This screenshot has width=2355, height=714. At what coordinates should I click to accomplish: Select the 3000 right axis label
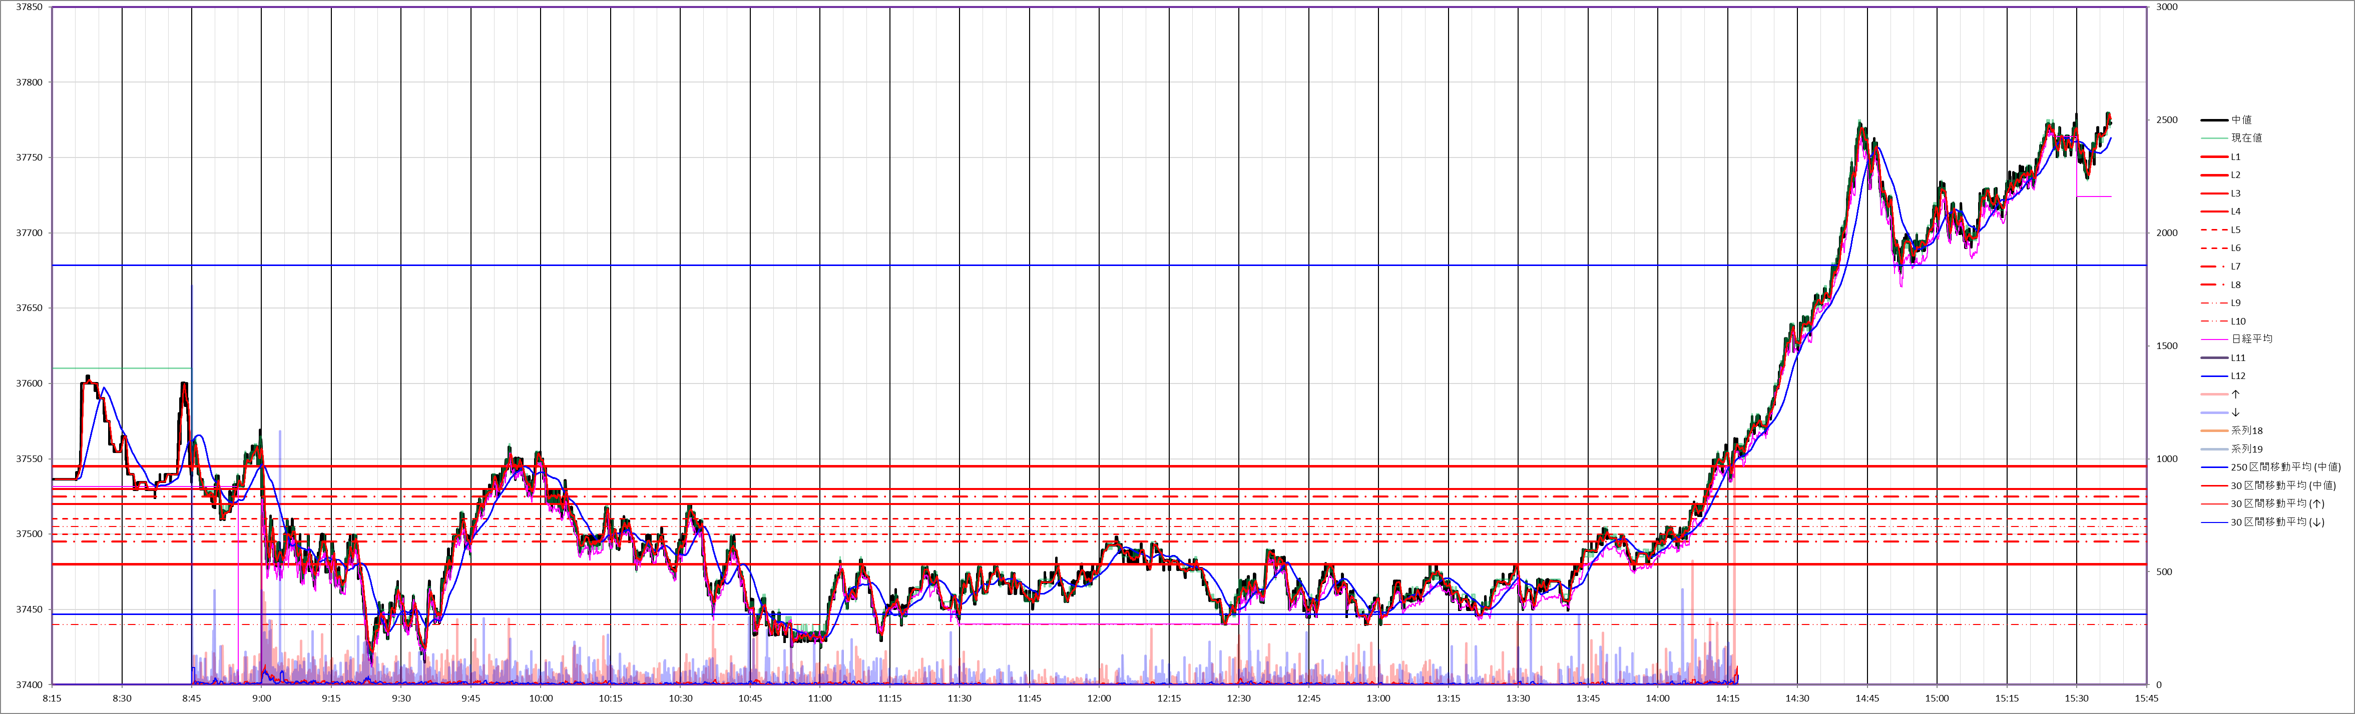2167,7
